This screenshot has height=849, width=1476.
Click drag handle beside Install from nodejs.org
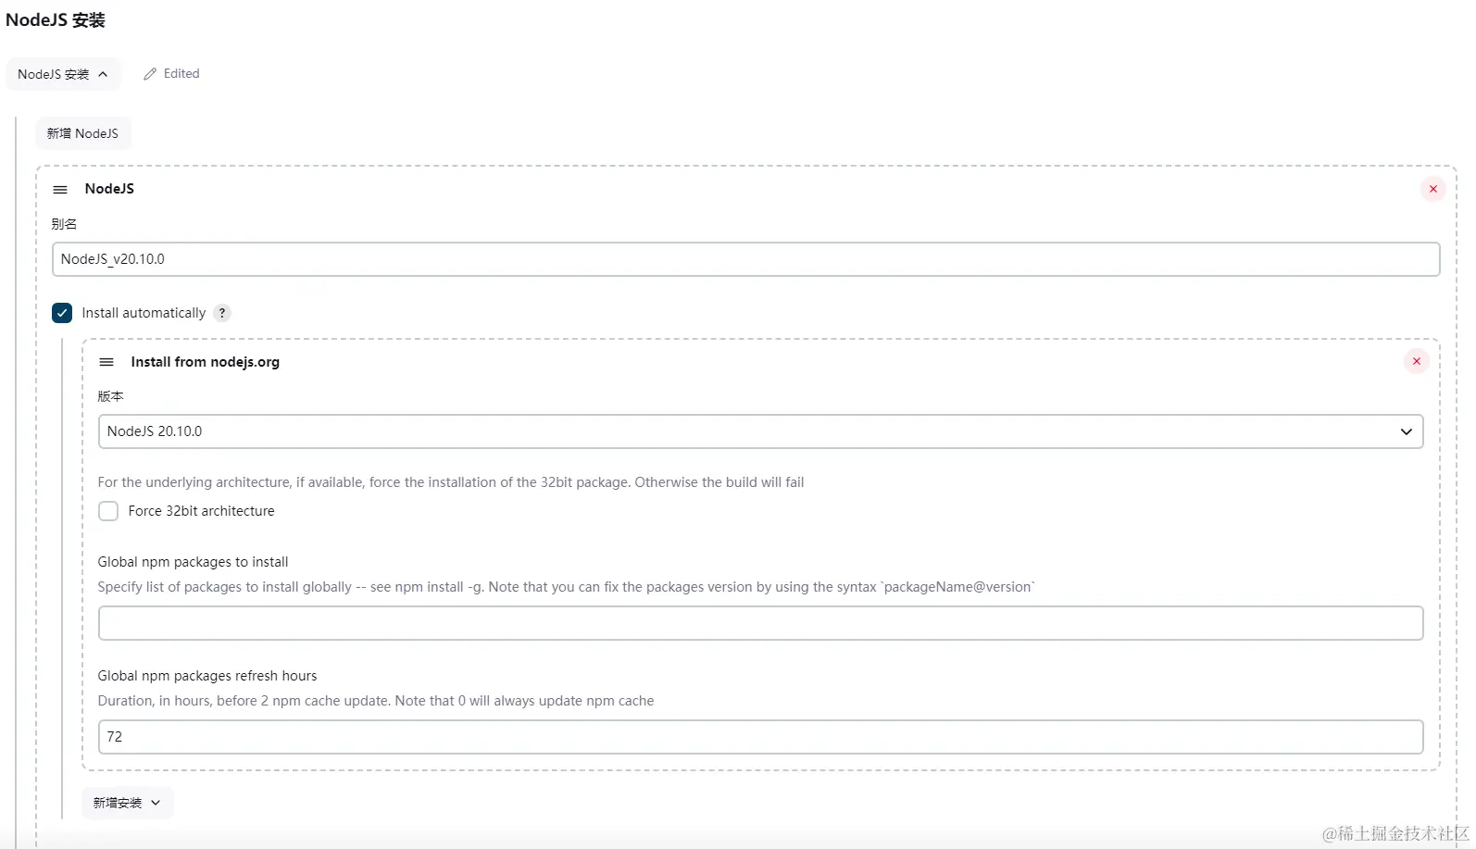106,362
